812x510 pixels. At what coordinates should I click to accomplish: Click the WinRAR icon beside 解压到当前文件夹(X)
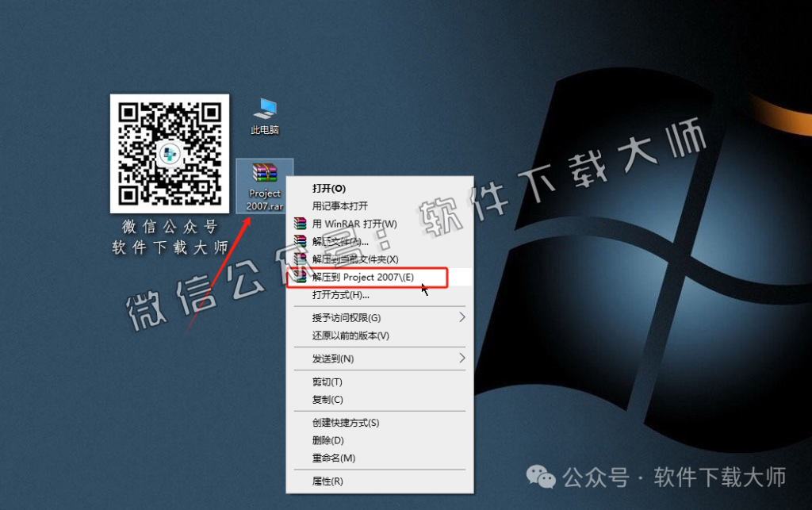pos(300,259)
